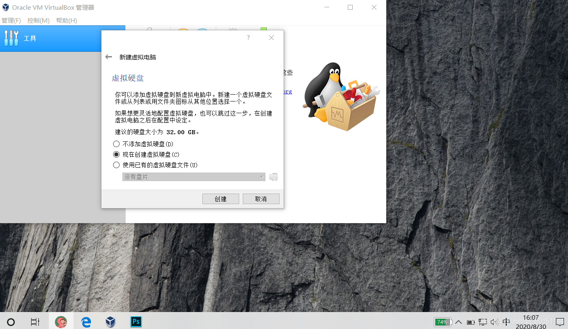Image resolution: width=568 pixels, height=329 pixels.
Task: Open the wizard help question mark
Action: [248, 37]
